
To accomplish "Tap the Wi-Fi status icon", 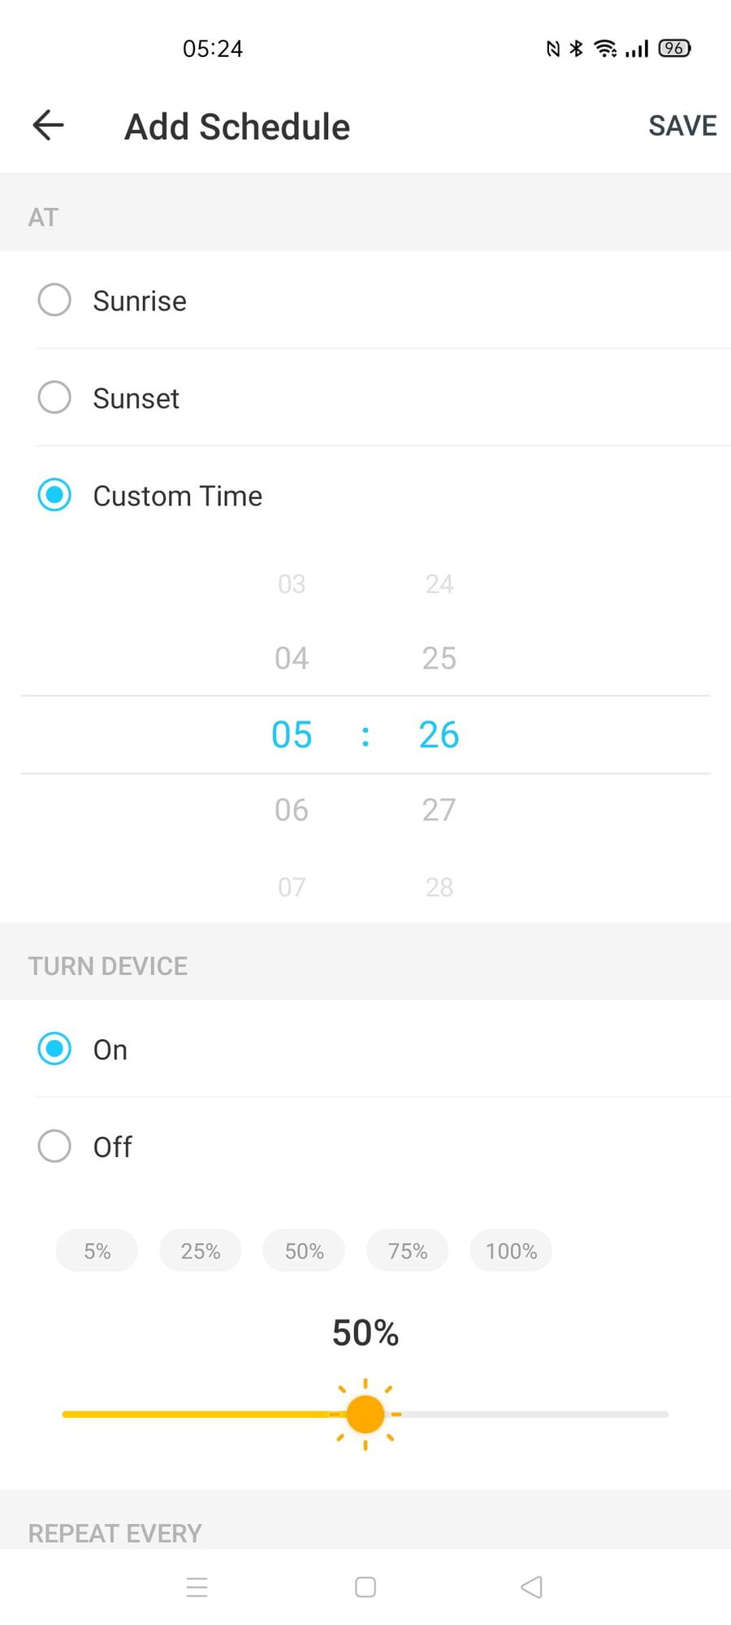I will (x=605, y=49).
